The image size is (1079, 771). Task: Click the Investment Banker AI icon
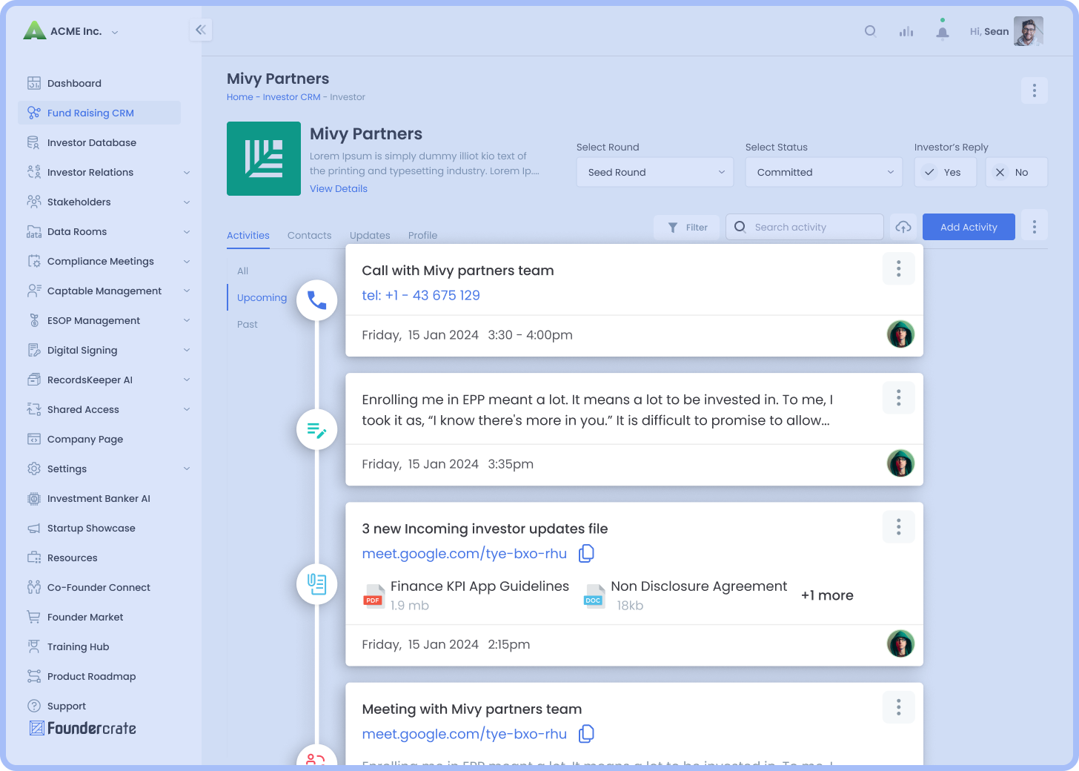pyautogui.click(x=34, y=498)
